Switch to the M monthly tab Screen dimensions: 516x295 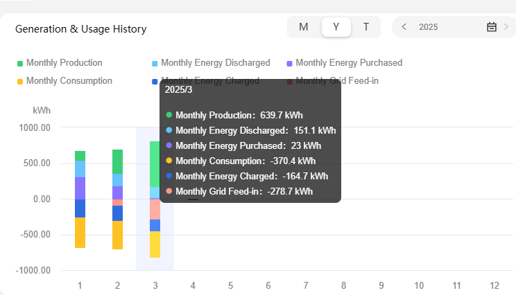pyautogui.click(x=304, y=27)
